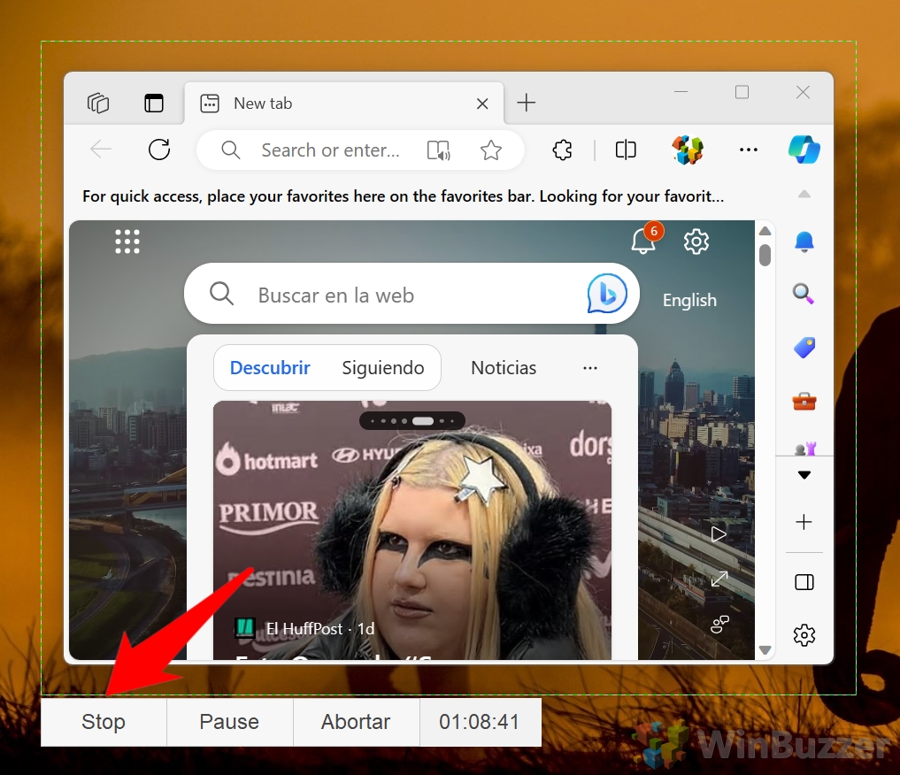Activate the read aloud icon
The image size is (900, 775).
[439, 150]
